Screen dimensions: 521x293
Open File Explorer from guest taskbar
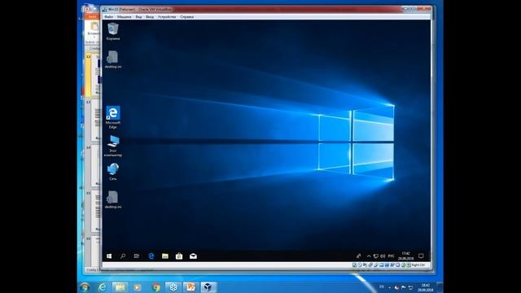pyautogui.click(x=165, y=256)
